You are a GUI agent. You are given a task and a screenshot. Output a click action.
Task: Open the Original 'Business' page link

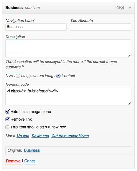tap(32, 150)
